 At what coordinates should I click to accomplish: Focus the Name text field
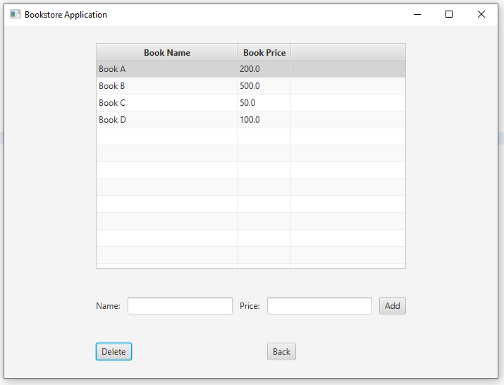pyautogui.click(x=180, y=305)
